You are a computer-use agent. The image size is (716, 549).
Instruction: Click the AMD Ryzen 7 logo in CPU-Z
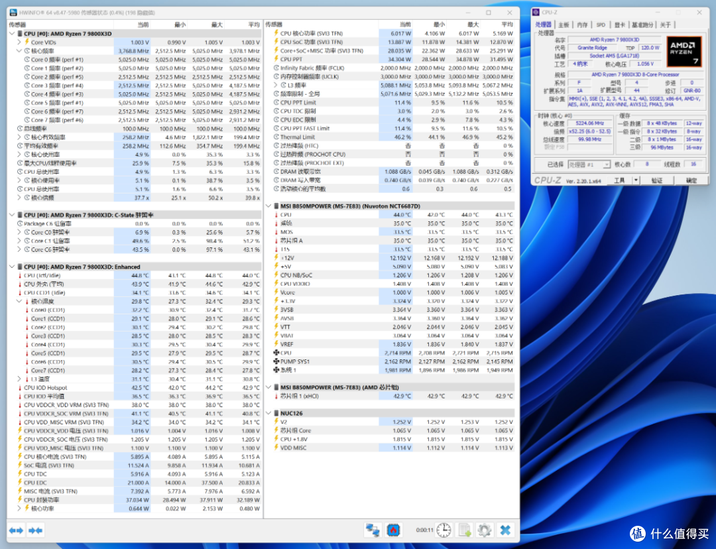click(684, 52)
